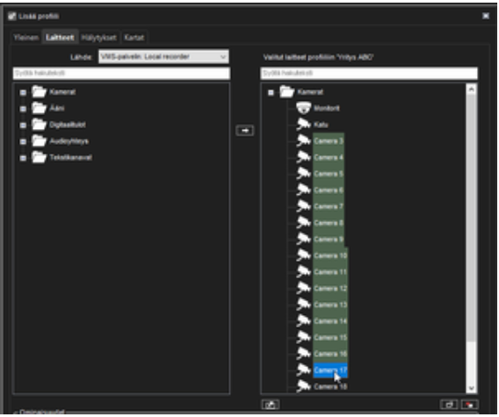Viewport: 499px width, 417px height.
Task: Click the Kamerat folder icon in source tree
Action: pyautogui.click(x=40, y=92)
